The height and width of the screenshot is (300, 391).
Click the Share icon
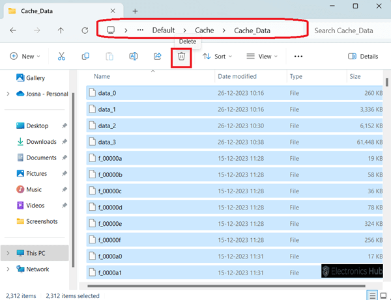click(157, 57)
